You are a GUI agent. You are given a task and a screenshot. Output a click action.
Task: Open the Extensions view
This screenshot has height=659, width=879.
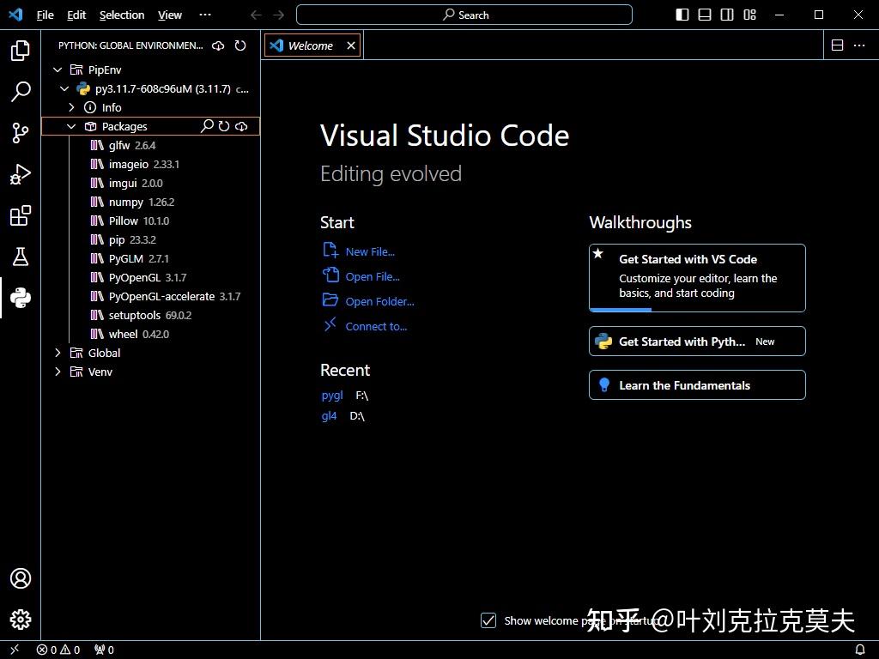click(21, 215)
